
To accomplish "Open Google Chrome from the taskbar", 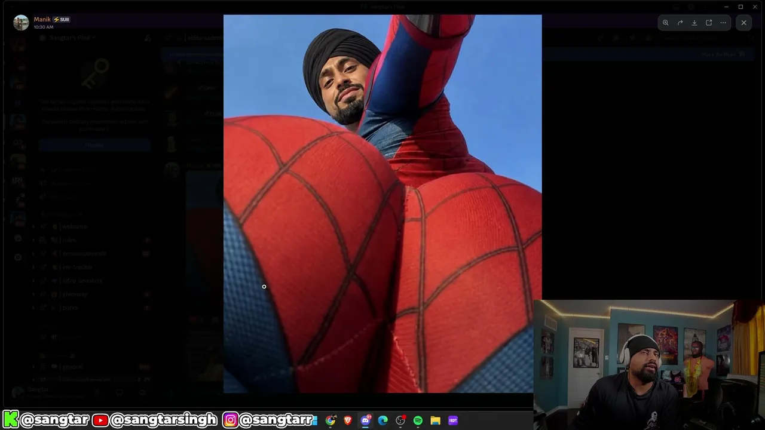I will tap(331, 420).
